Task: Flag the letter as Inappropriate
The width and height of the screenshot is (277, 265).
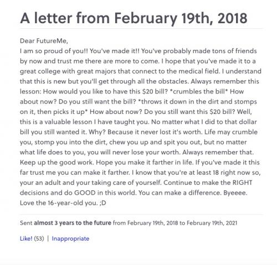Action: pyautogui.click(x=70, y=238)
